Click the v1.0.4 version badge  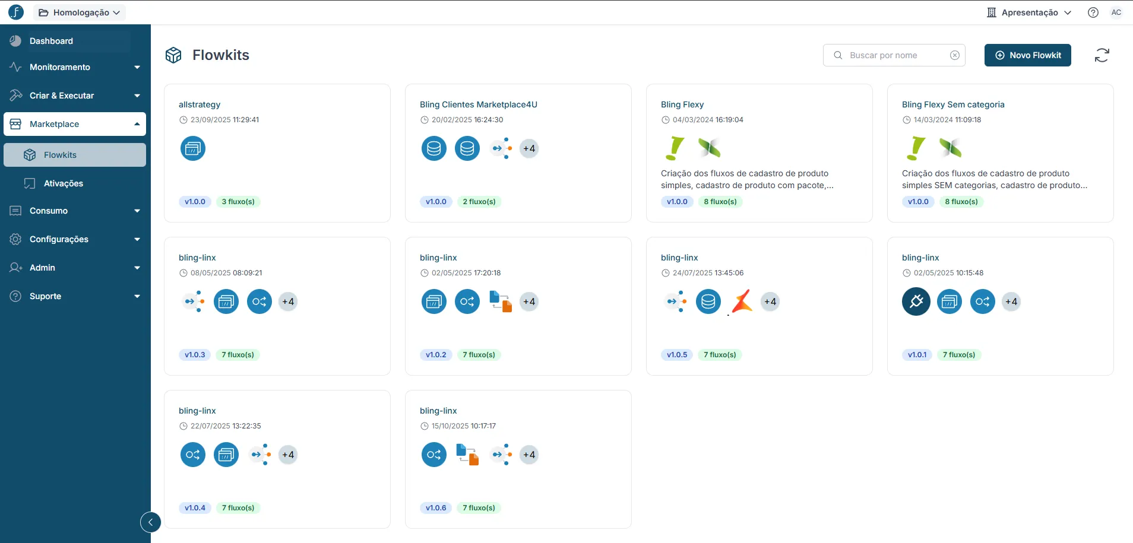[x=195, y=508]
